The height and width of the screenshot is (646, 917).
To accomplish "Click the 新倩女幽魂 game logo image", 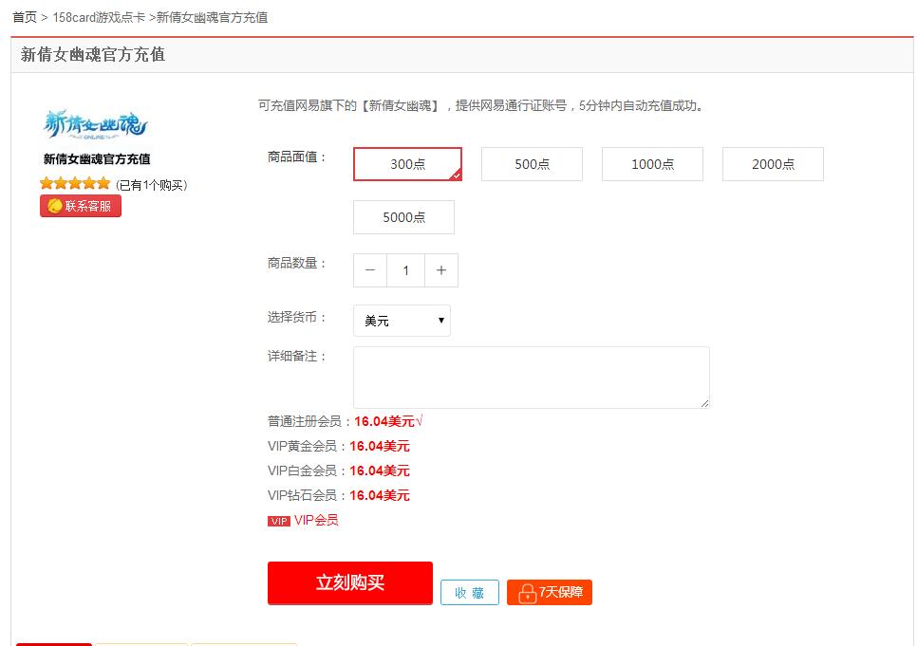I will click(95, 124).
